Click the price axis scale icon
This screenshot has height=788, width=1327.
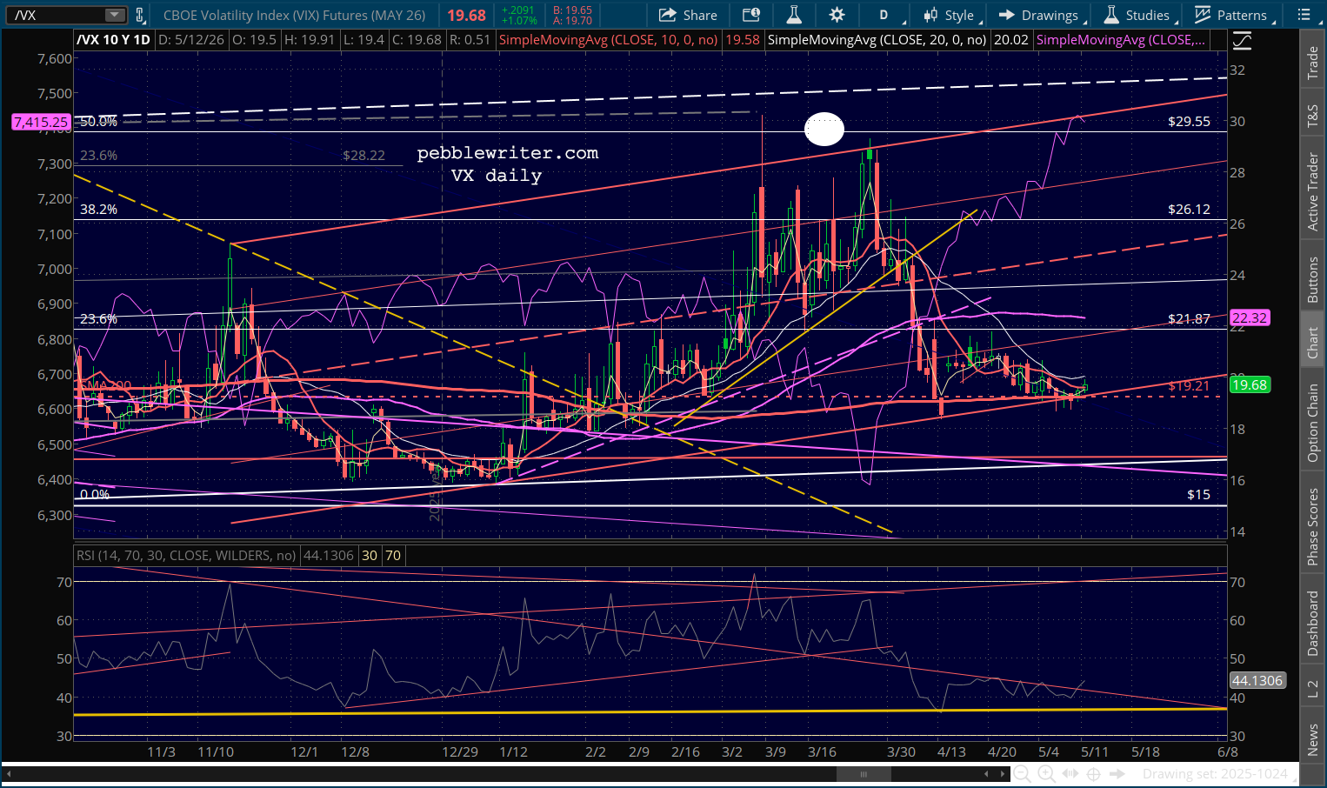coord(1242,40)
